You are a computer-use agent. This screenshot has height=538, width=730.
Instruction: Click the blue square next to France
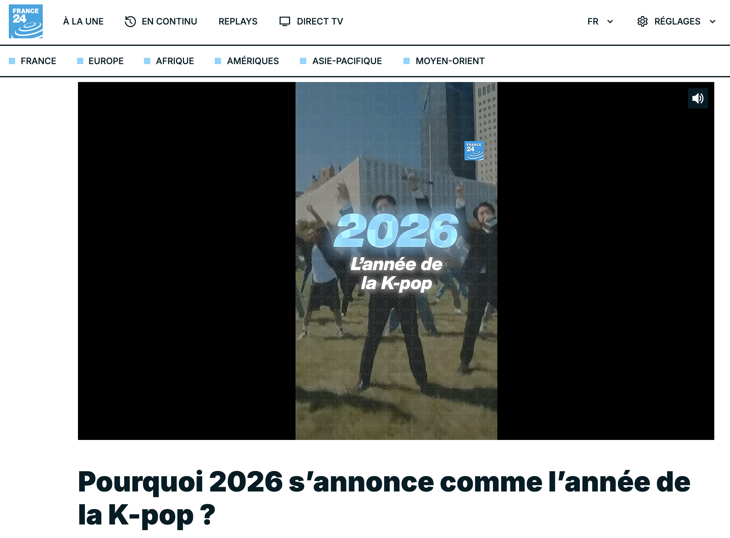click(12, 61)
